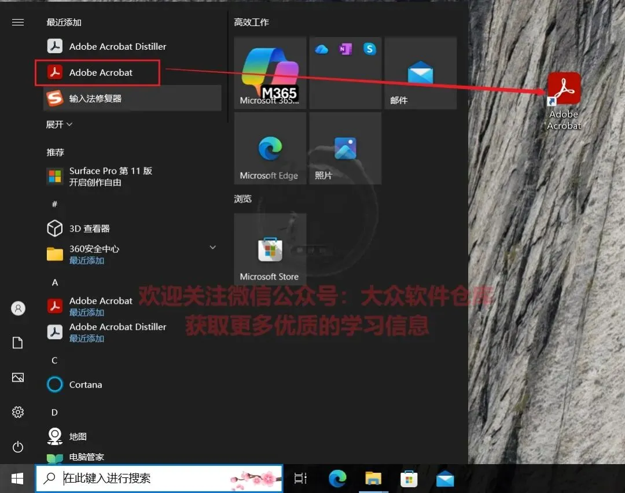Image resolution: width=625 pixels, height=493 pixels.
Task: Expand the 360安全中心 folder chevron
Action: tap(213, 248)
